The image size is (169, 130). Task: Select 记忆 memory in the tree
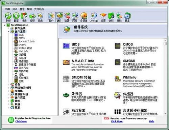(x=21, y=74)
